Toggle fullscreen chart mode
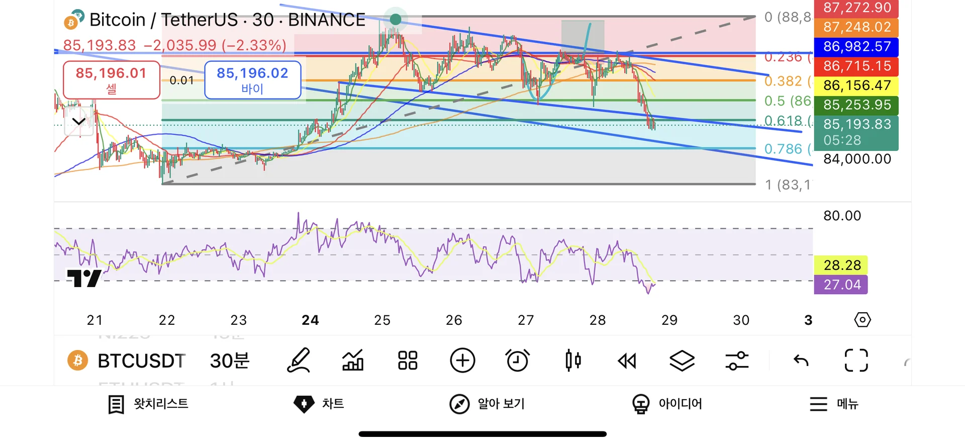 [856, 361]
